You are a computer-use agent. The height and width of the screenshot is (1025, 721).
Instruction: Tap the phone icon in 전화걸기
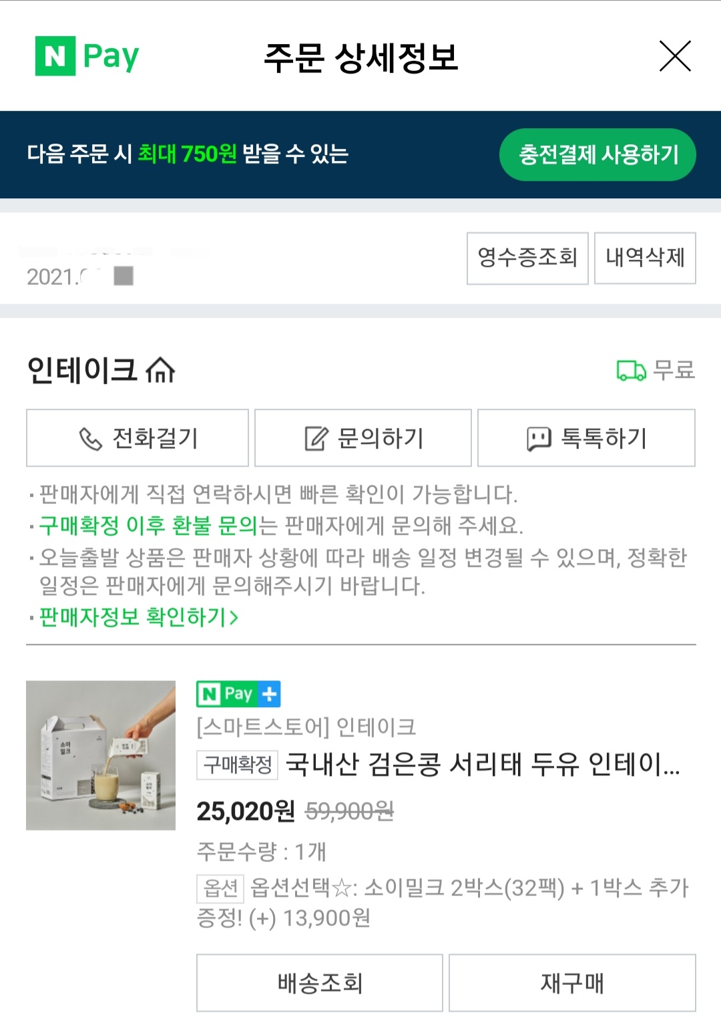point(90,439)
